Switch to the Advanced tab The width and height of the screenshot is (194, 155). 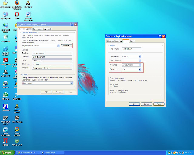click(47, 29)
